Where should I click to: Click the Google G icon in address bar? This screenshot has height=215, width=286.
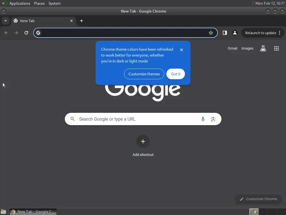(38, 33)
